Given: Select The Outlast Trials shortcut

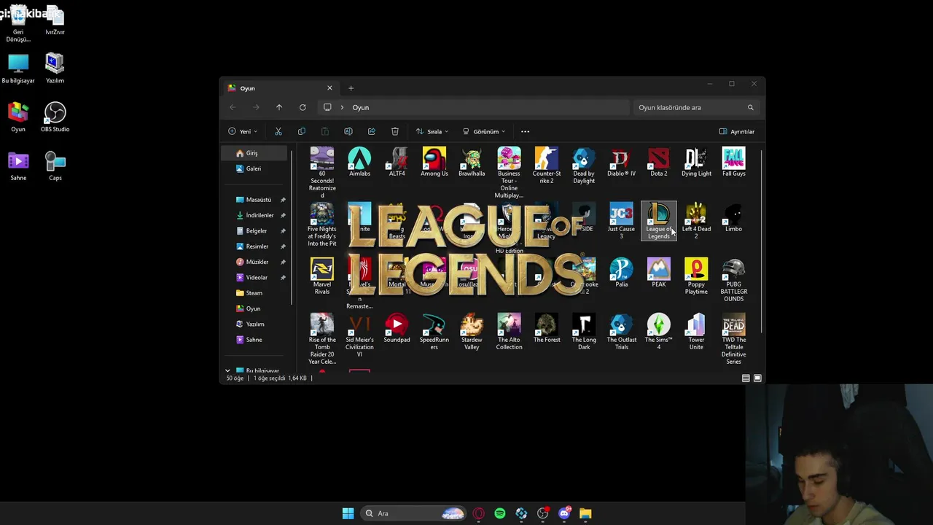Looking at the screenshot, I should [621, 332].
